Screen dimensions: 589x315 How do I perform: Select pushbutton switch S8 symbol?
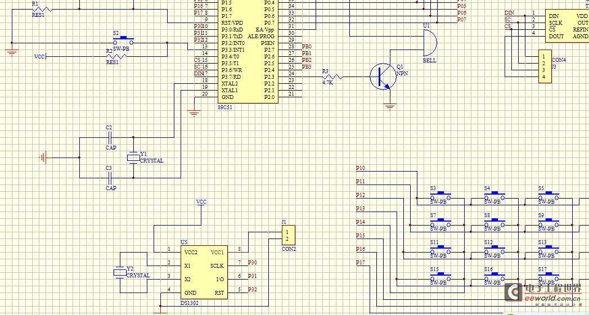pos(494,222)
